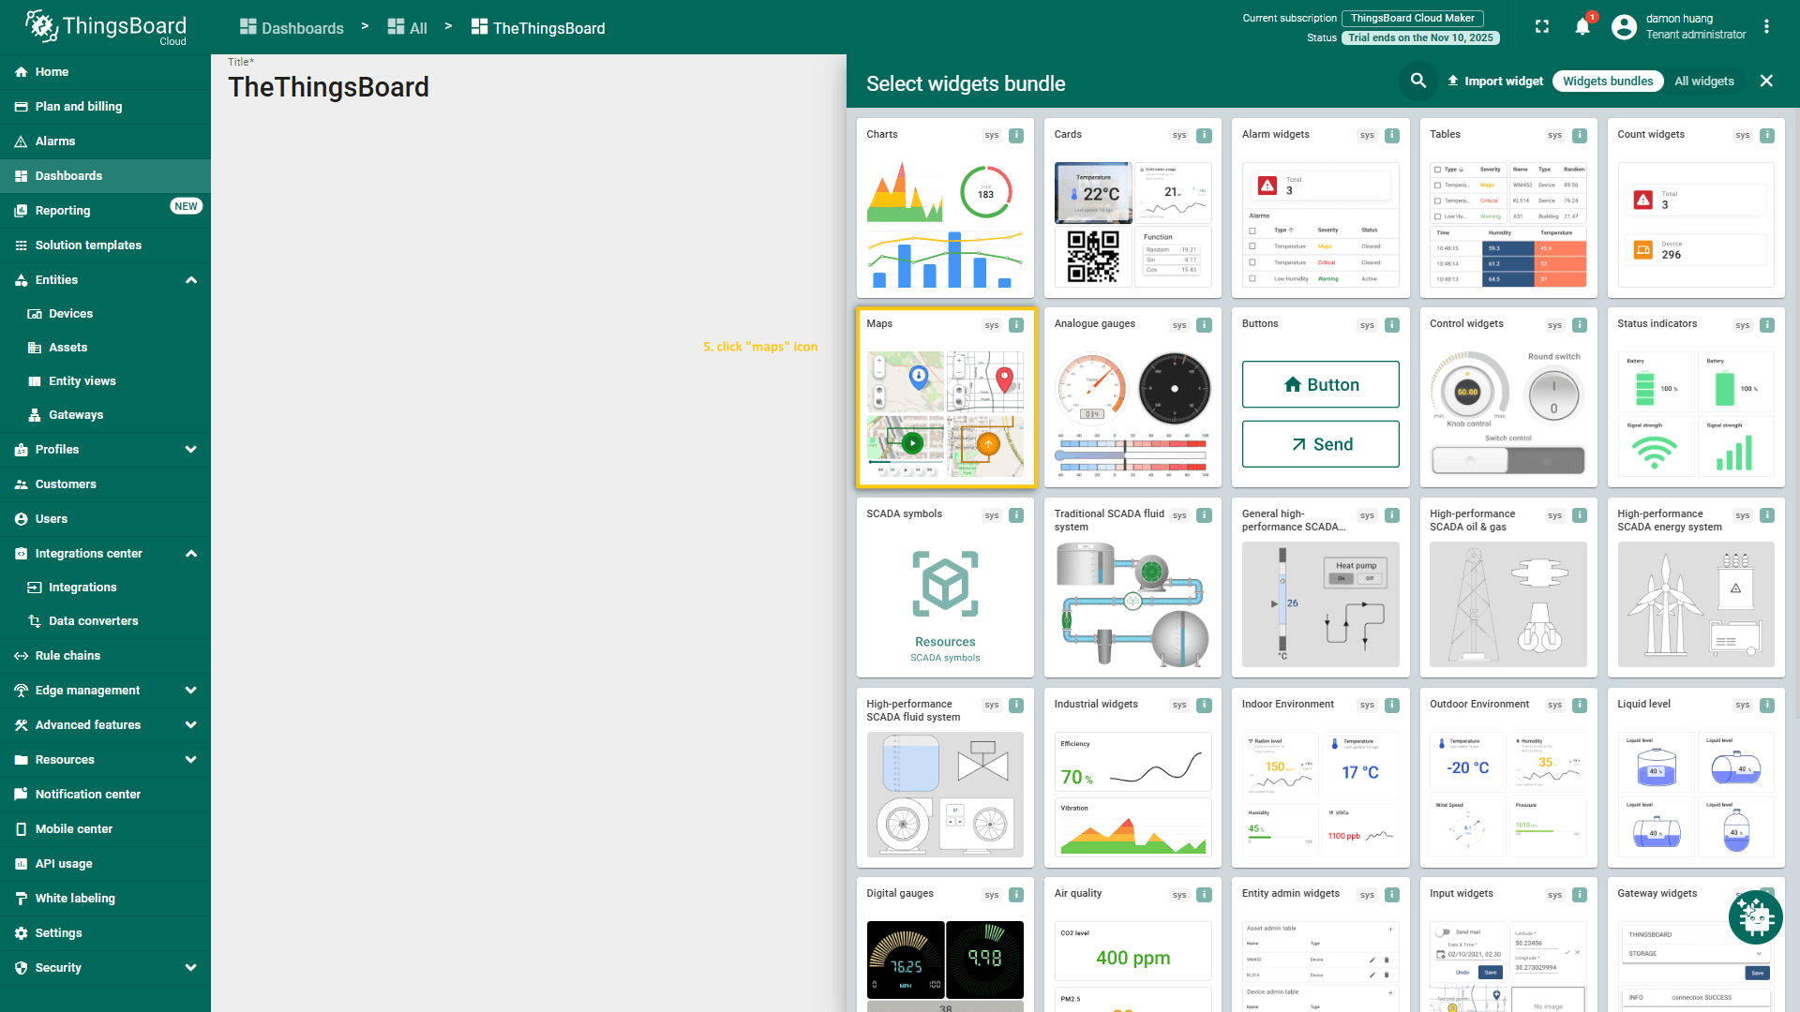Viewport: 1800px width, 1012px height.
Task: Expand the Edge management section
Action: (191, 691)
